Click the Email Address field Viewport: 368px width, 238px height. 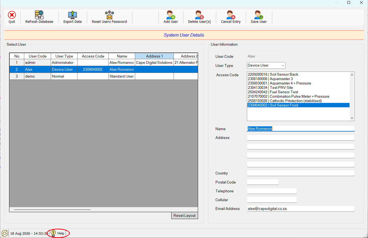(301, 209)
